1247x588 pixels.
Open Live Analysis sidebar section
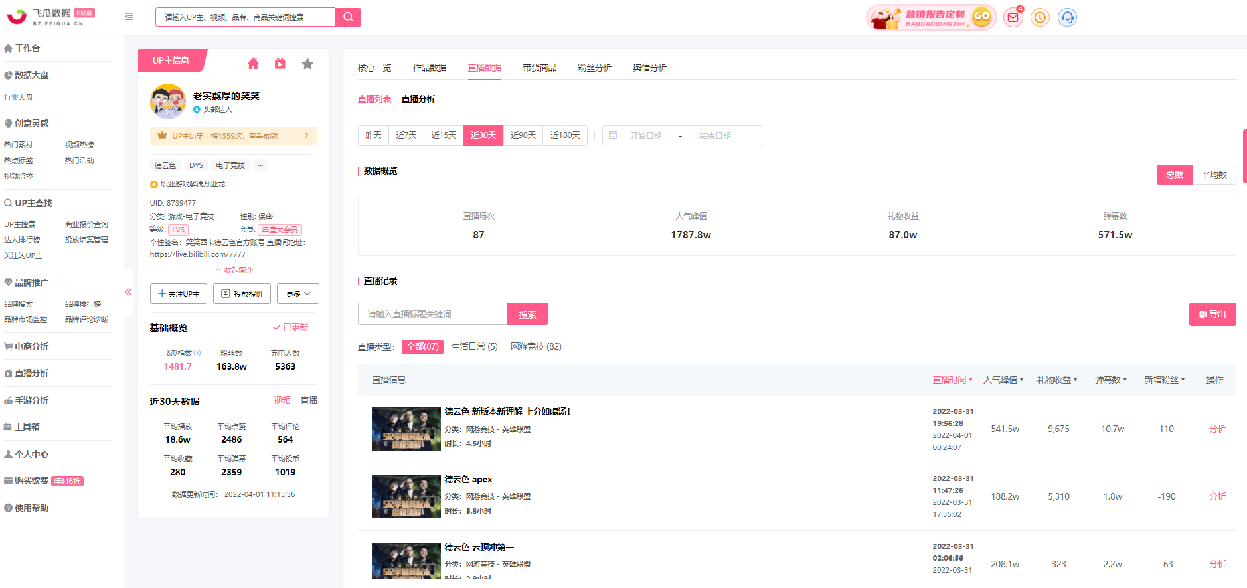click(x=27, y=373)
